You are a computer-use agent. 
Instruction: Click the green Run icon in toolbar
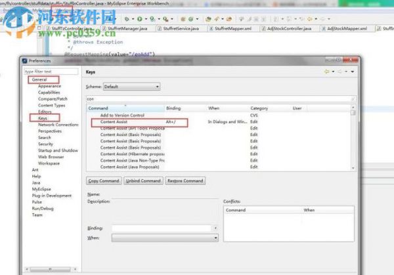[140, 19]
